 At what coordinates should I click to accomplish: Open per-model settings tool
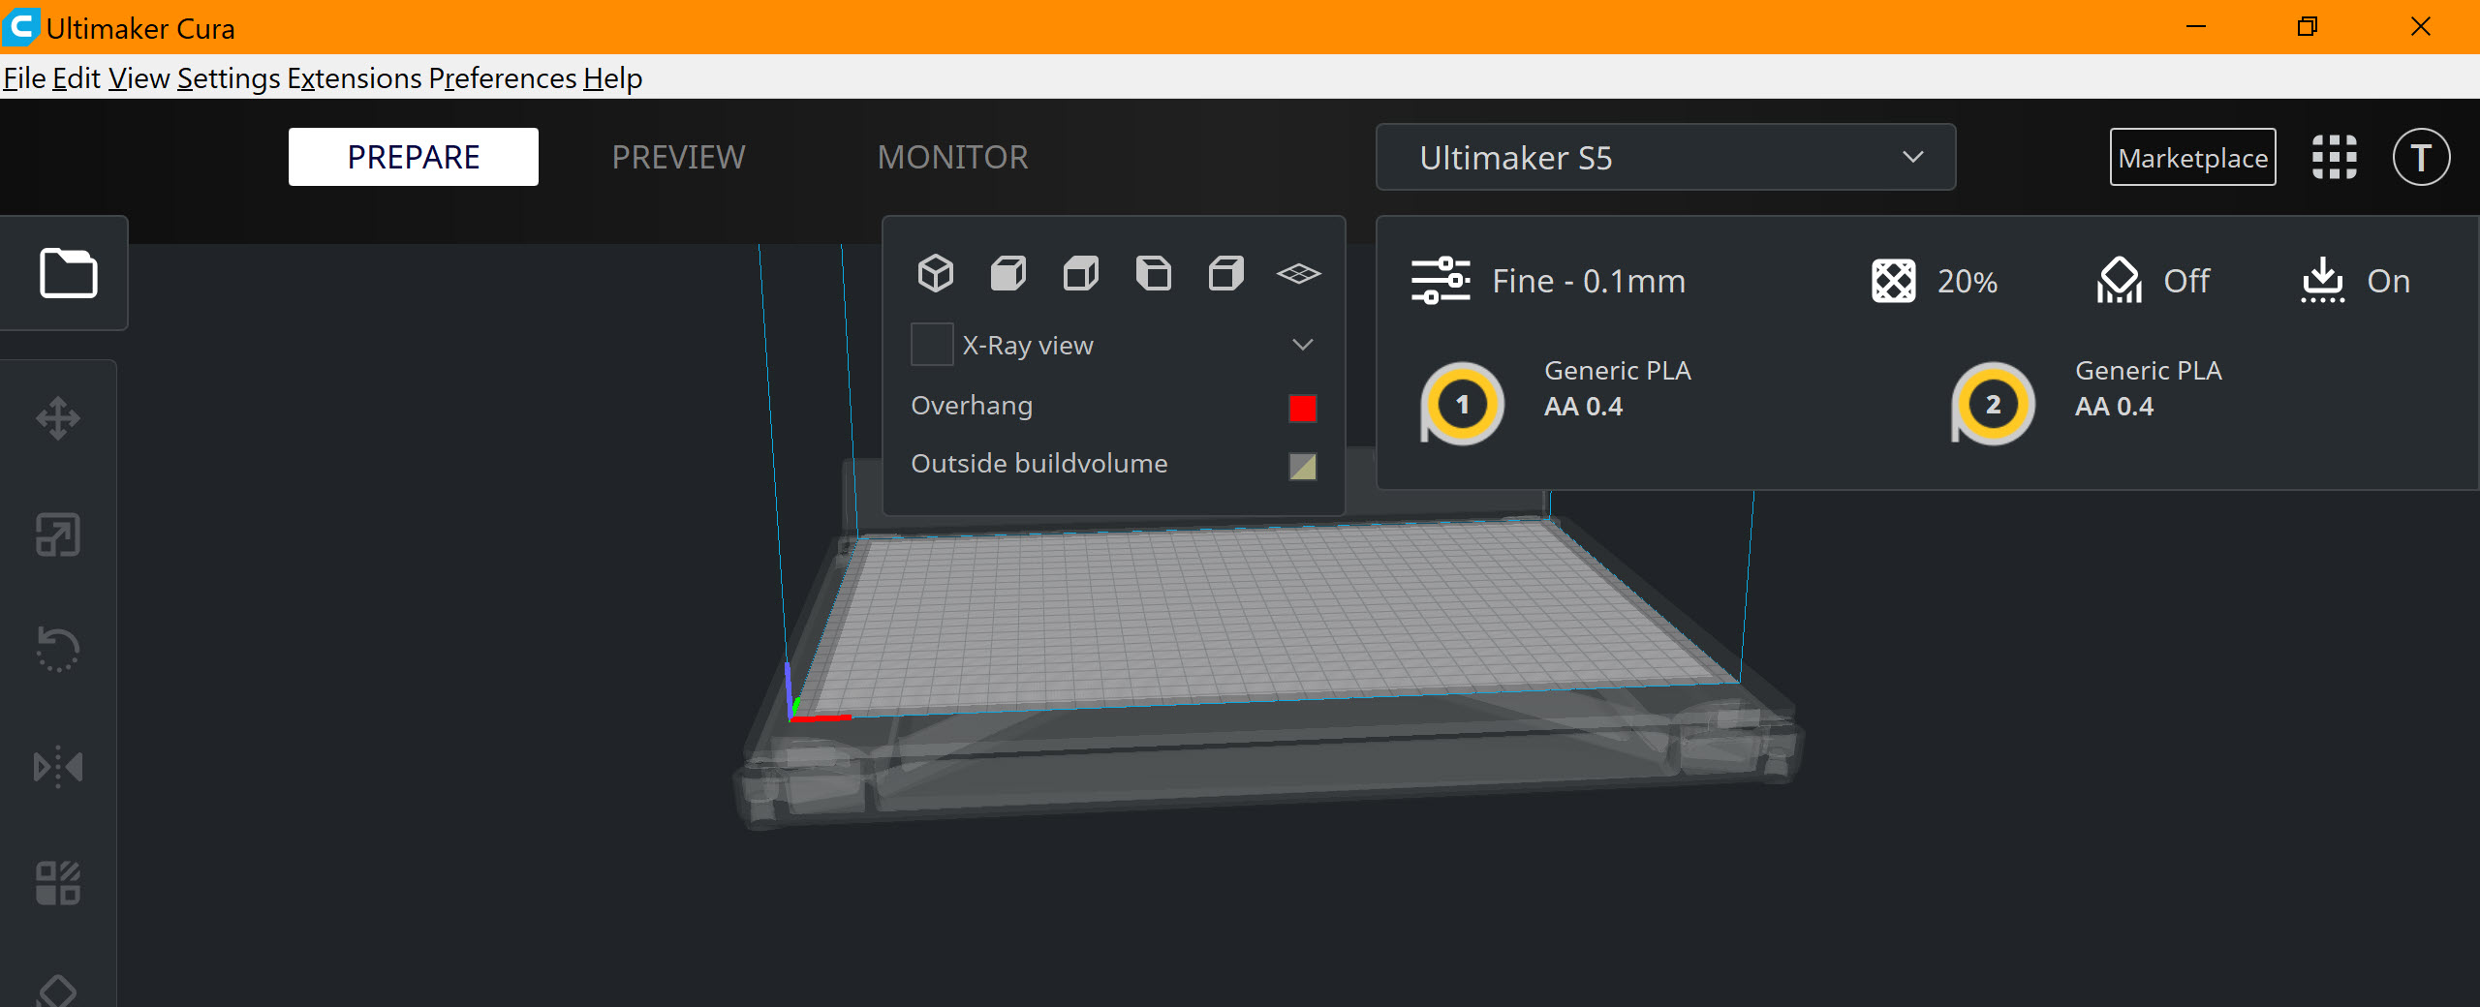pyautogui.click(x=57, y=882)
